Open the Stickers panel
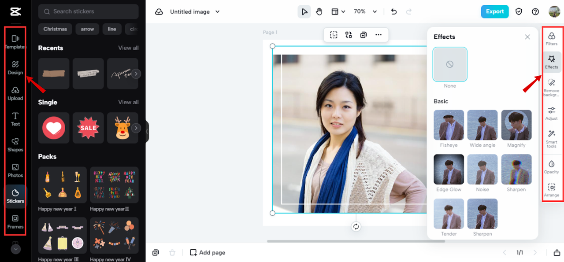Image resolution: width=564 pixels, height=262 pixels. (15, 196)
